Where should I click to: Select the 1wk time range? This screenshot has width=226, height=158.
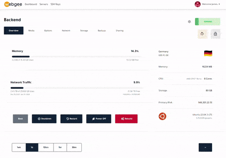pyautogui.click(x=19, y=147)
